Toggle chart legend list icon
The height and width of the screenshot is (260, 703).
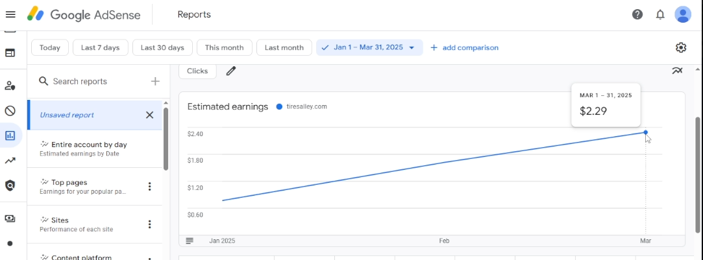(x=190, y=241)
